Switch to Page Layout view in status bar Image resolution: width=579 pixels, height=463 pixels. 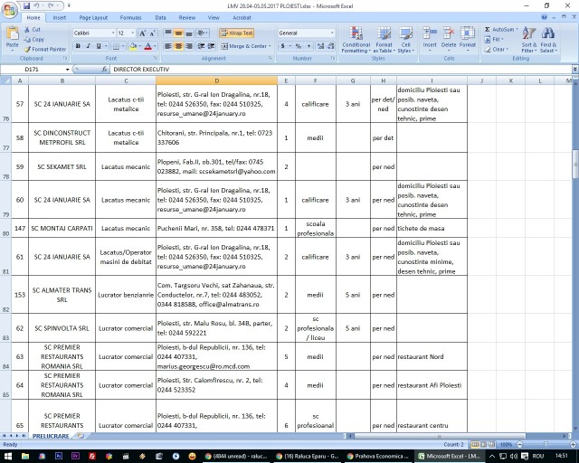point(483,444)
